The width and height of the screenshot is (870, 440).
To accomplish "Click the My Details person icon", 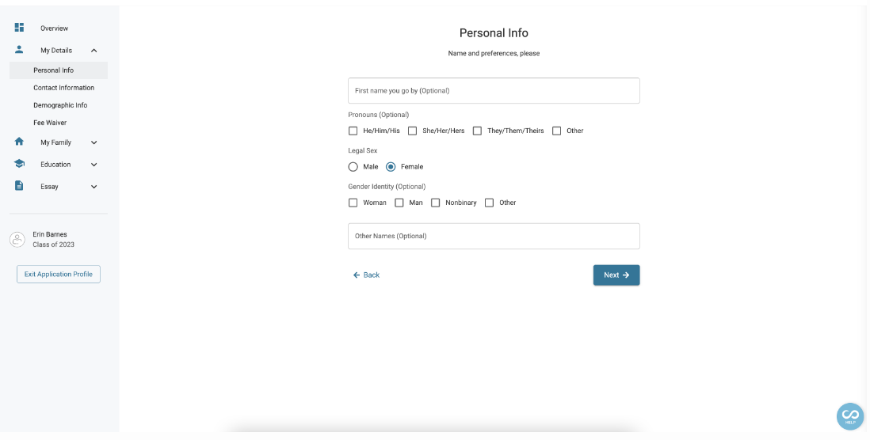I will (20, 49).
